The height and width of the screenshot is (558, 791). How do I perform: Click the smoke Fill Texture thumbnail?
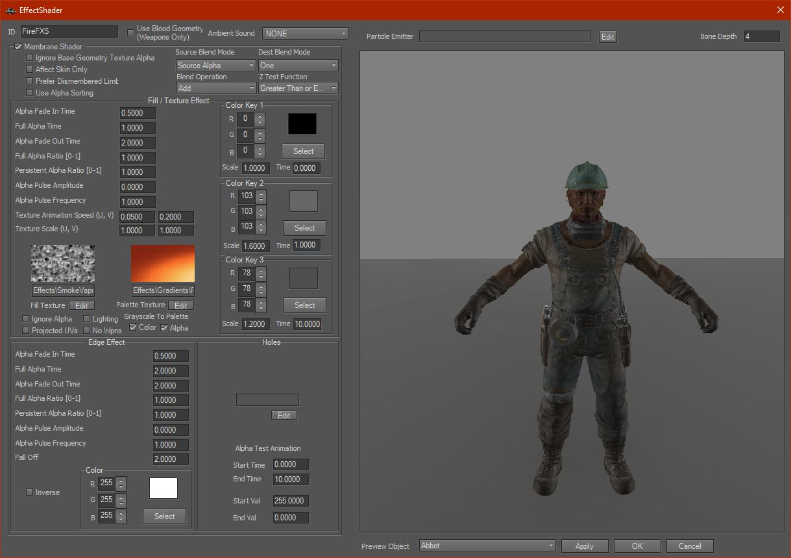[x=63, y=263]
